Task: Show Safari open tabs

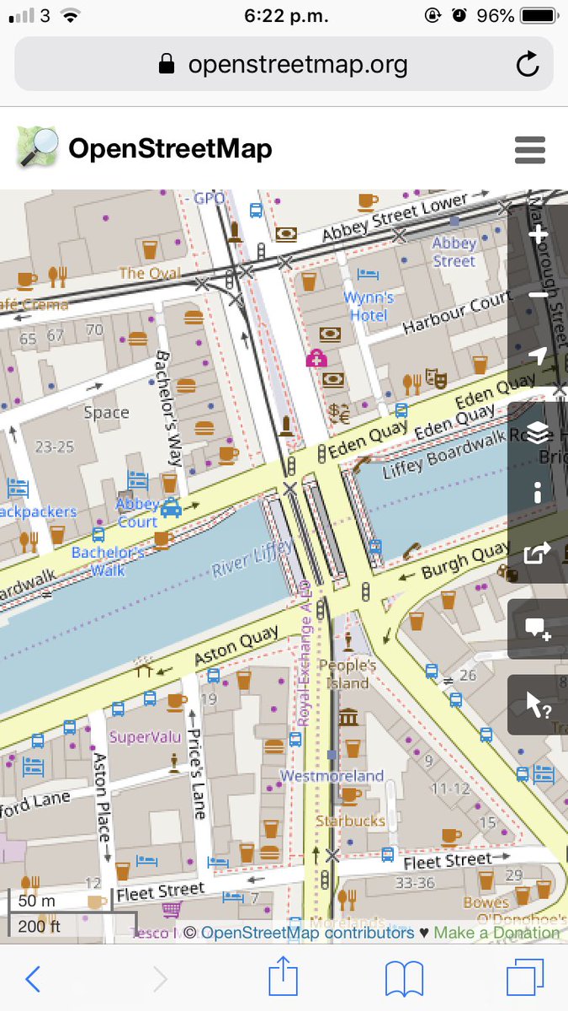Action: (x=525, y=978)
